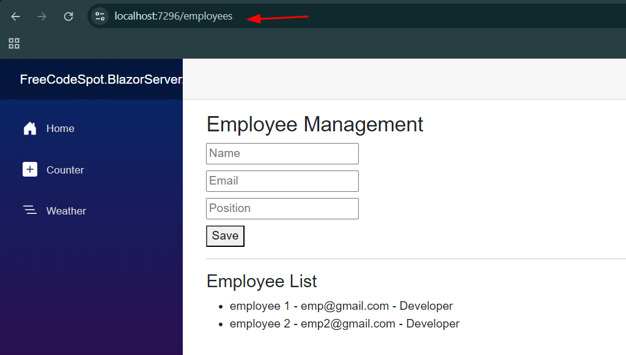Click the localhost:7296/employees URL
The image size is (626, 355).
(174, 16)
